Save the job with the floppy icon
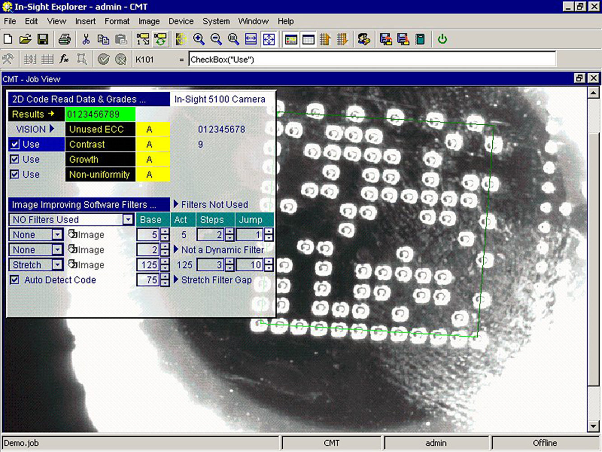 [43, 39]
